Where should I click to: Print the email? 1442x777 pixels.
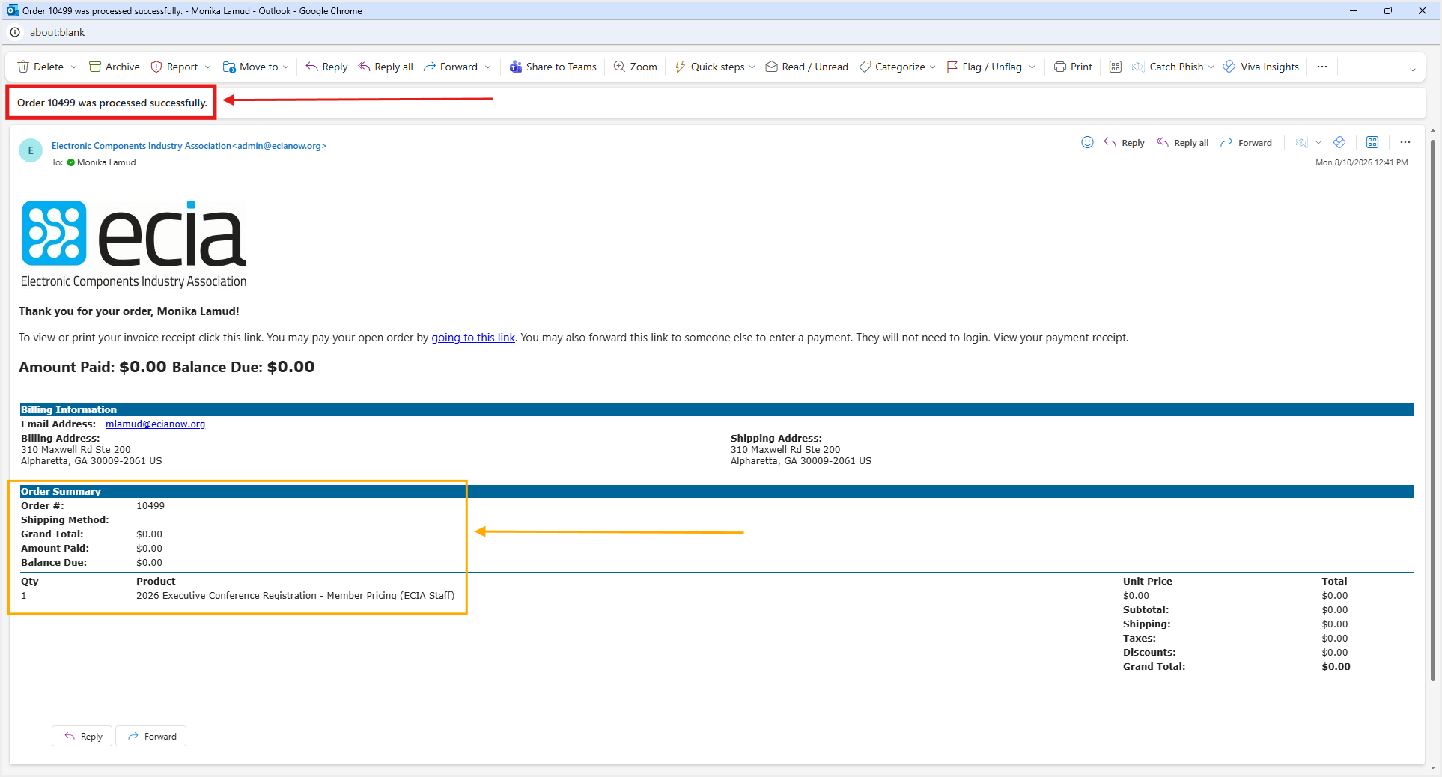pyautogui.click(x=1073, y=67)
